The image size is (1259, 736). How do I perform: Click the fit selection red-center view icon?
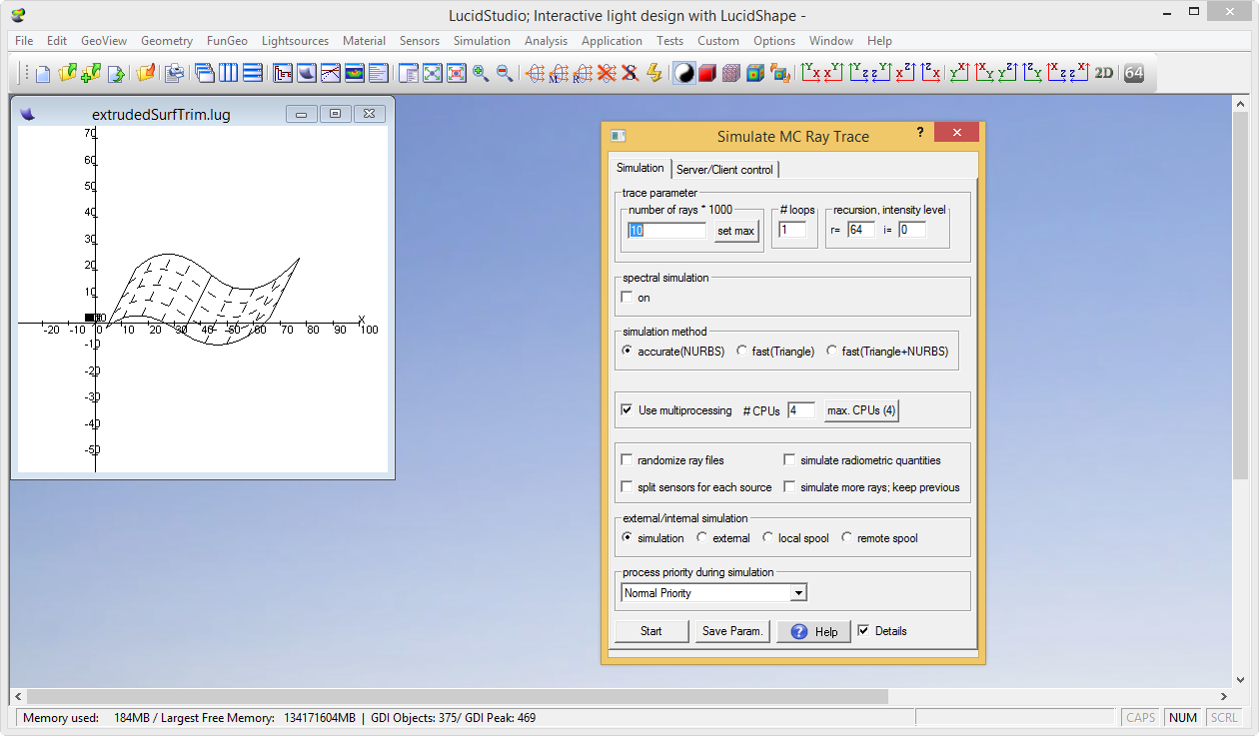457,73
